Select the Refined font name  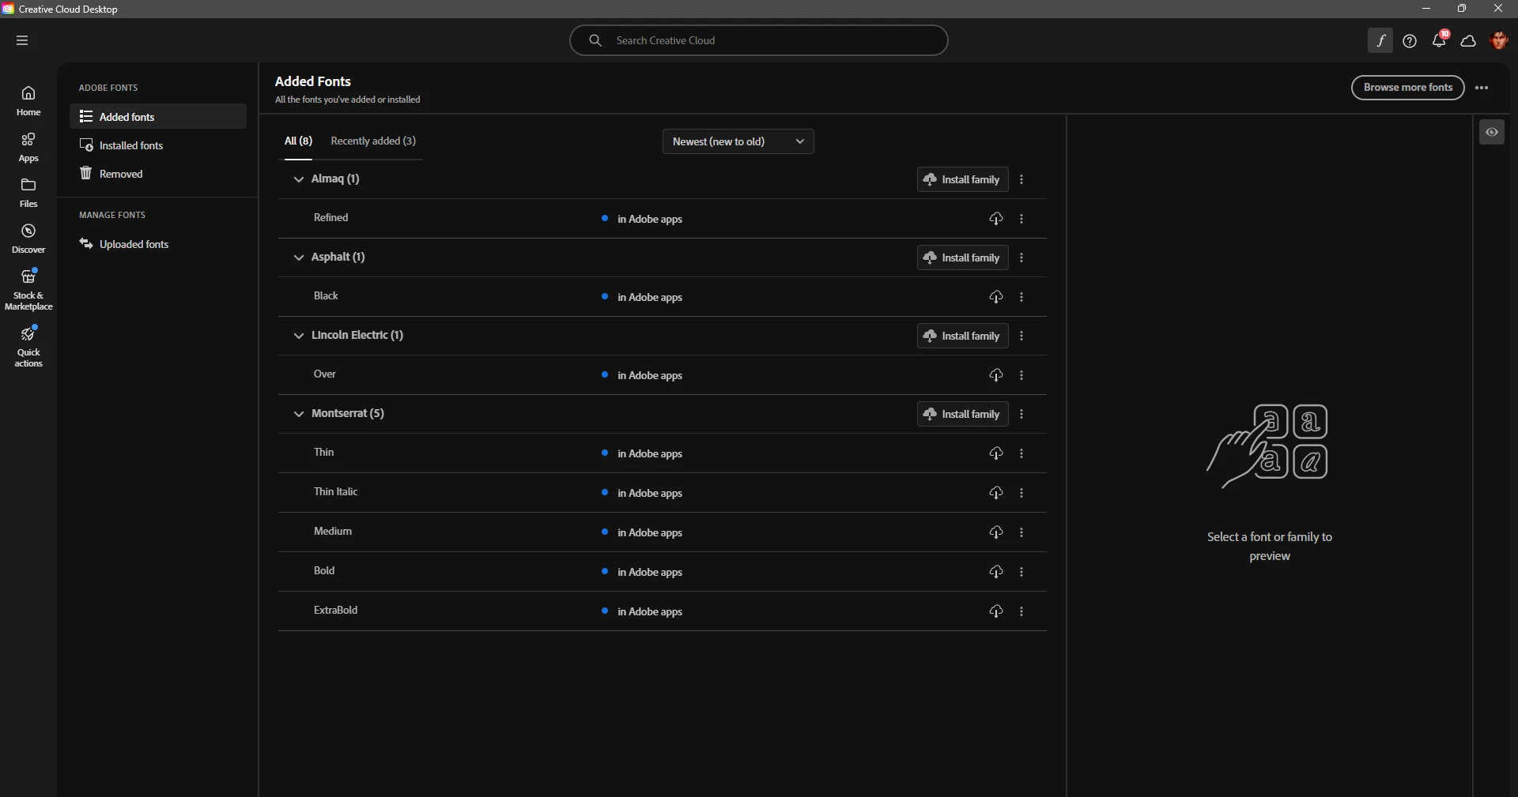coord(330,217)
